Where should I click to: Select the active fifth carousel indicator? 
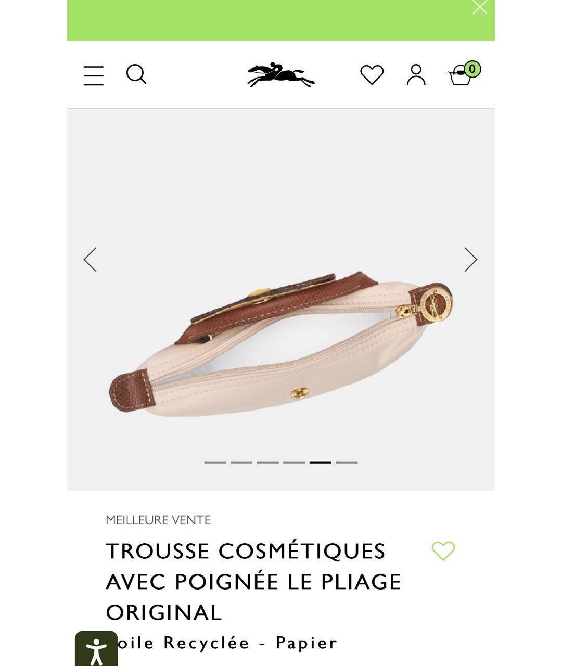coord(321,462)
